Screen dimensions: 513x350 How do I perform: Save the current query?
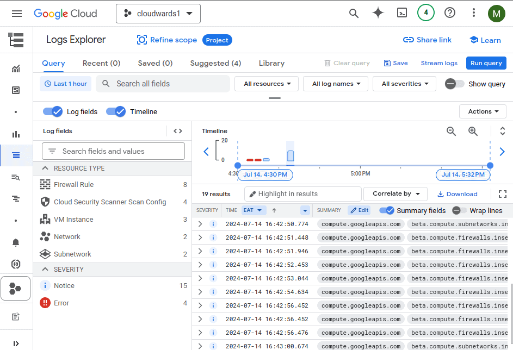coord(395,63)
